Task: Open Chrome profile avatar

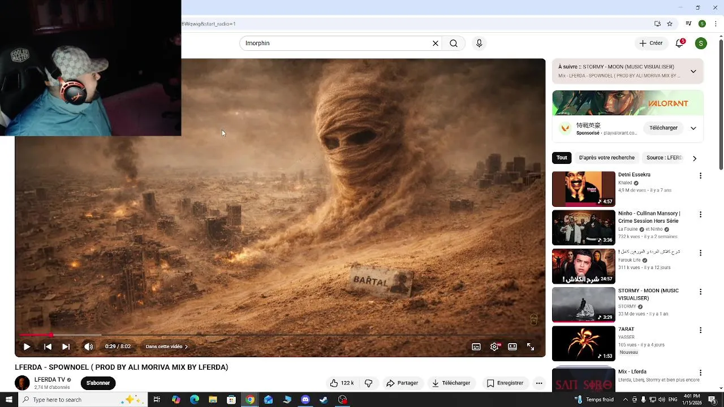Action: click(702, 24)
